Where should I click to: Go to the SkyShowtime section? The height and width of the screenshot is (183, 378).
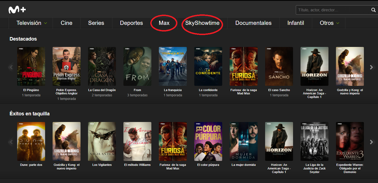pyautogui.click(x=202, y=23)
